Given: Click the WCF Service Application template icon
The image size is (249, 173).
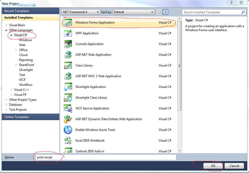Looking at the screenshot, I should click(x=68, y=108).
